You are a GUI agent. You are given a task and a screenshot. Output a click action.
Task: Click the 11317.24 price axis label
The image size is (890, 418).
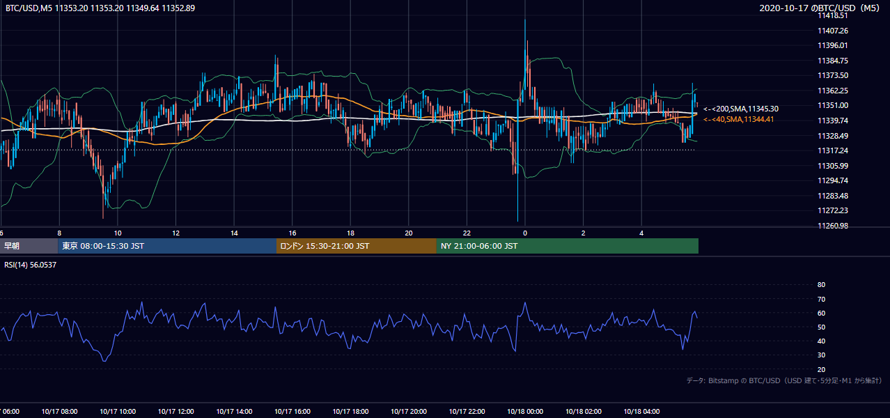coord(834,150)
